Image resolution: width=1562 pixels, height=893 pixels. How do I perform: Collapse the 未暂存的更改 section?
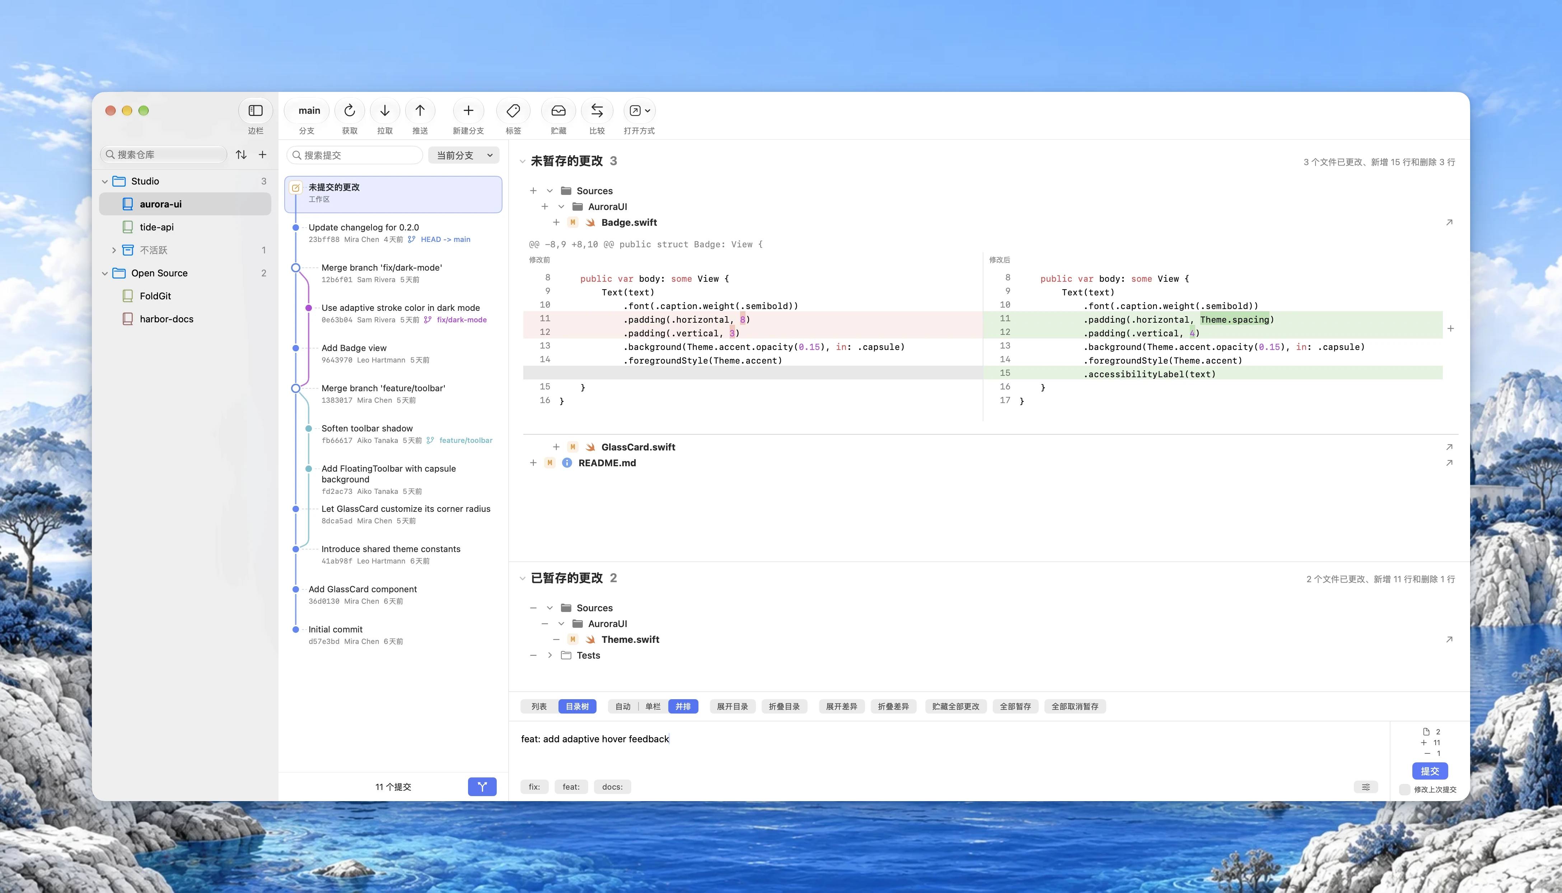click(523, 161)
